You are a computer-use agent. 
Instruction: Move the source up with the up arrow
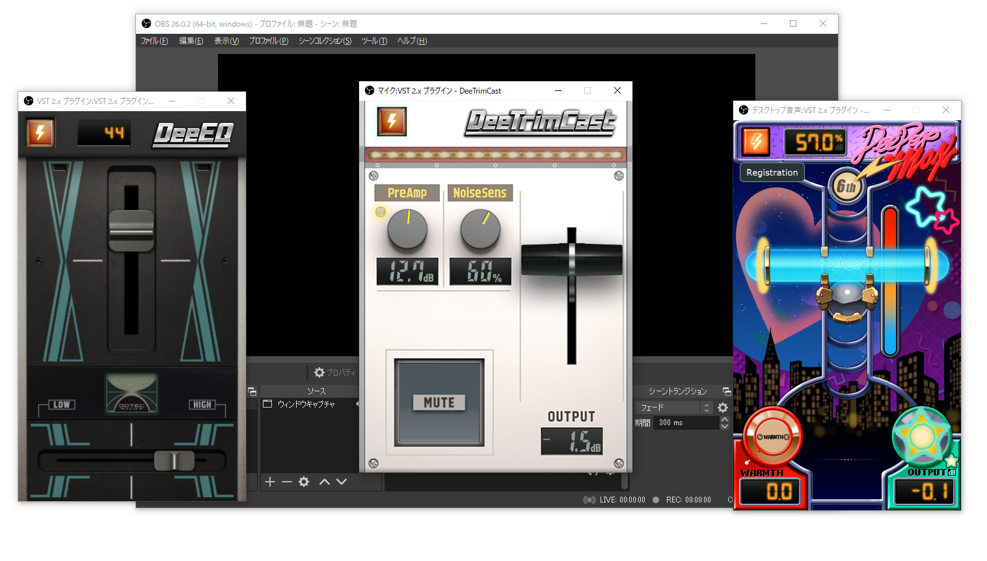point(324,482)
